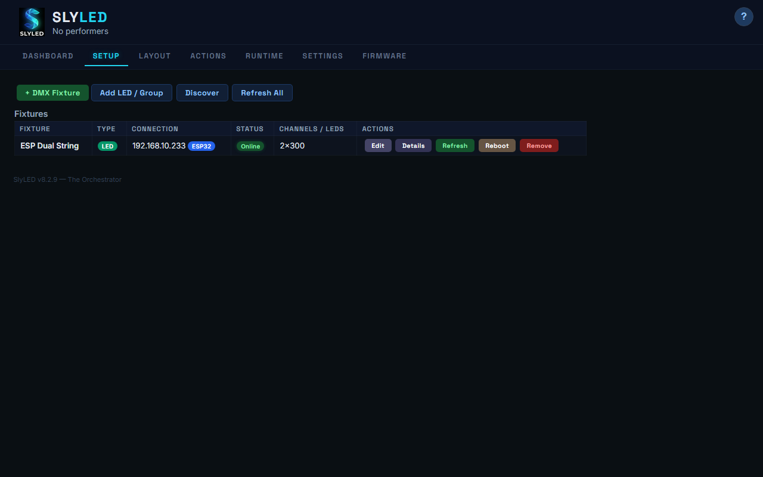
Task: Reboot the ESP Dual String fixture
Action: pos(497,145)
